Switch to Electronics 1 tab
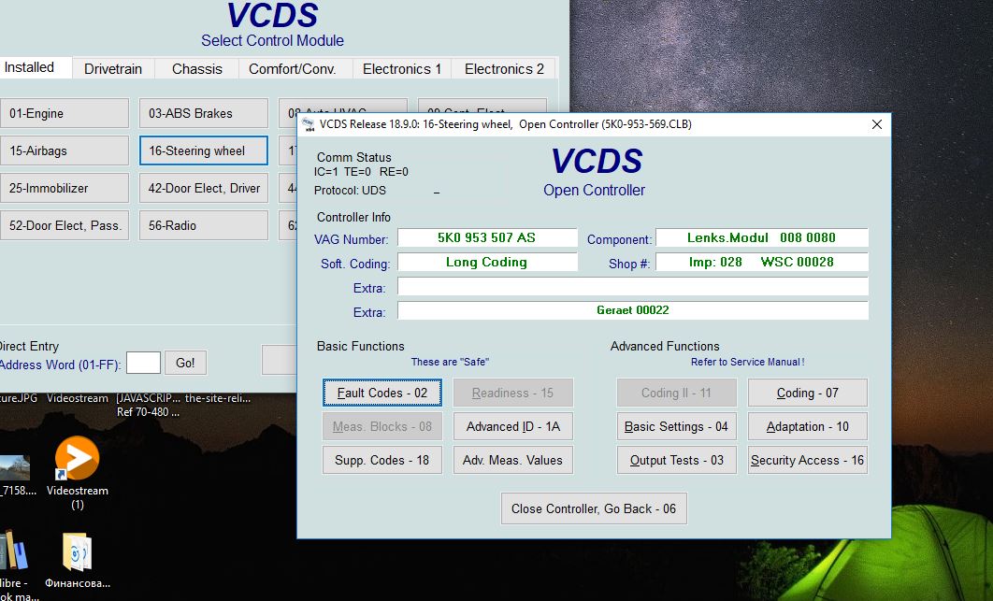Image resolution: width=993 pixels, height=601 pixels. coord(402,68)
